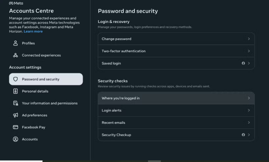The width and height of the screenshot is (269, 162).
Task: Click the Connected experiences icon
Action: (x=16, y=55)
